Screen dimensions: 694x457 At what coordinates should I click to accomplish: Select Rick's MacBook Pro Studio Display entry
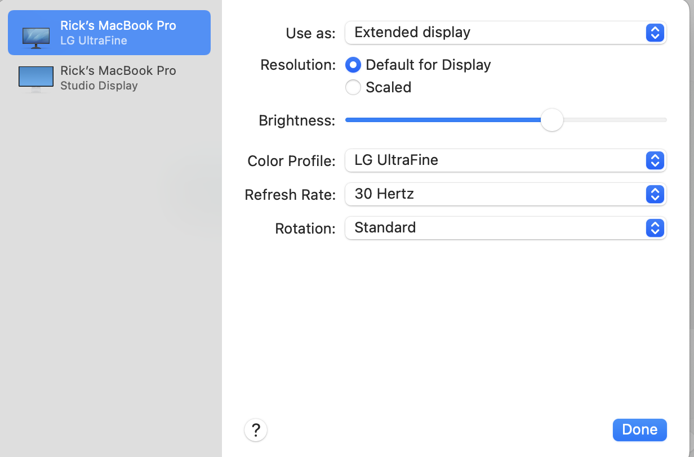109,78
